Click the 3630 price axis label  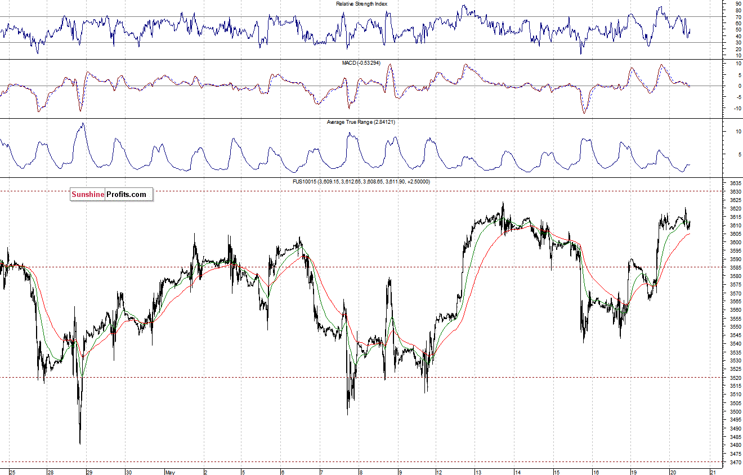736,192
